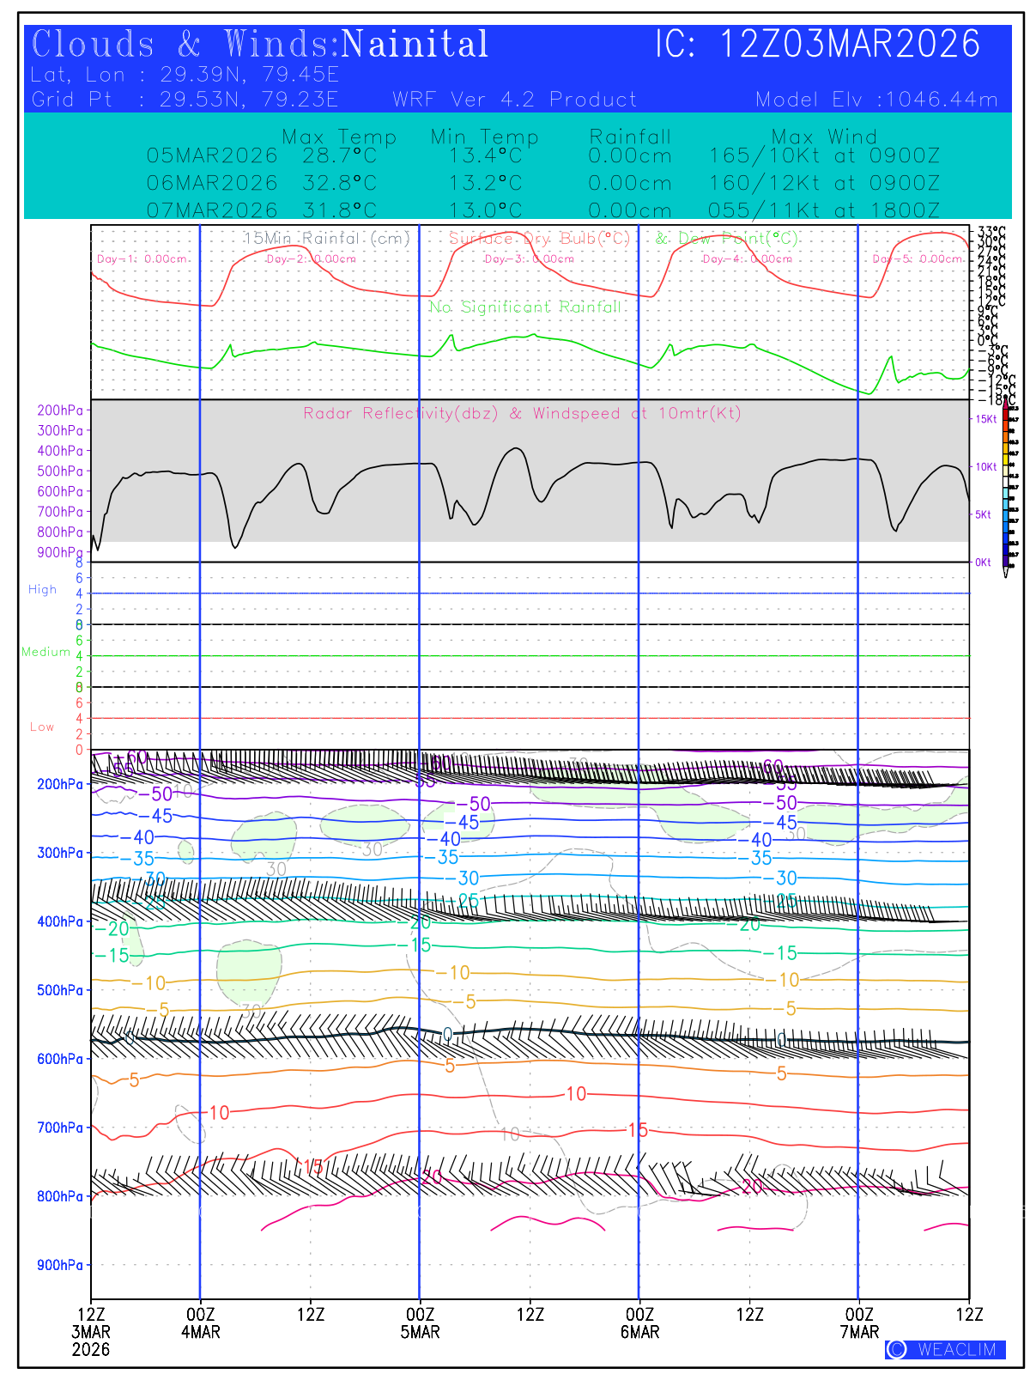Viewport: 1030px width, 1374px height.
Task: Click the High cloud cover label
Action: tap(42, 589)
